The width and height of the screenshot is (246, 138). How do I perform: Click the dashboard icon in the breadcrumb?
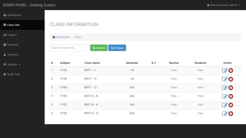click(x=54, y=37)
